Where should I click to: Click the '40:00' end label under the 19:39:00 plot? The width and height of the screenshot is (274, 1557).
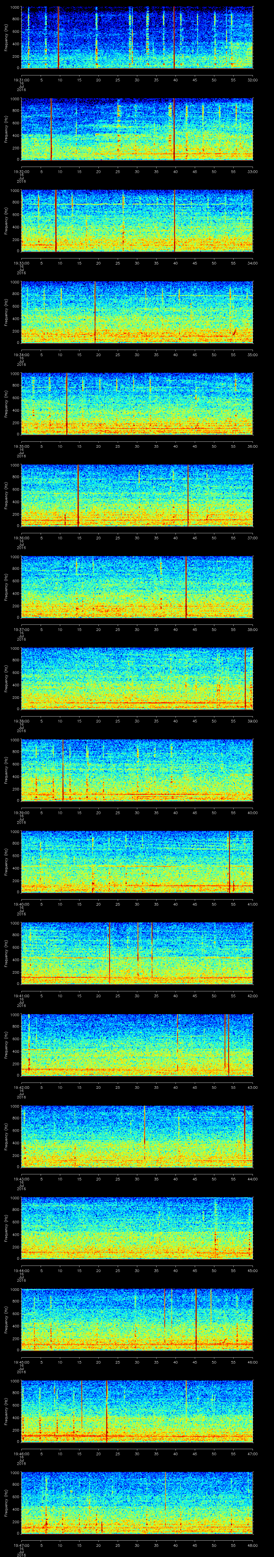click(252, 812)
